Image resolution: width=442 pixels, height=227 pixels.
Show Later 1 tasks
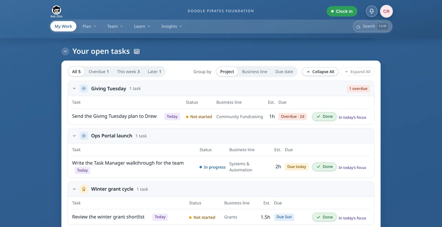click(x=154, y=72)
